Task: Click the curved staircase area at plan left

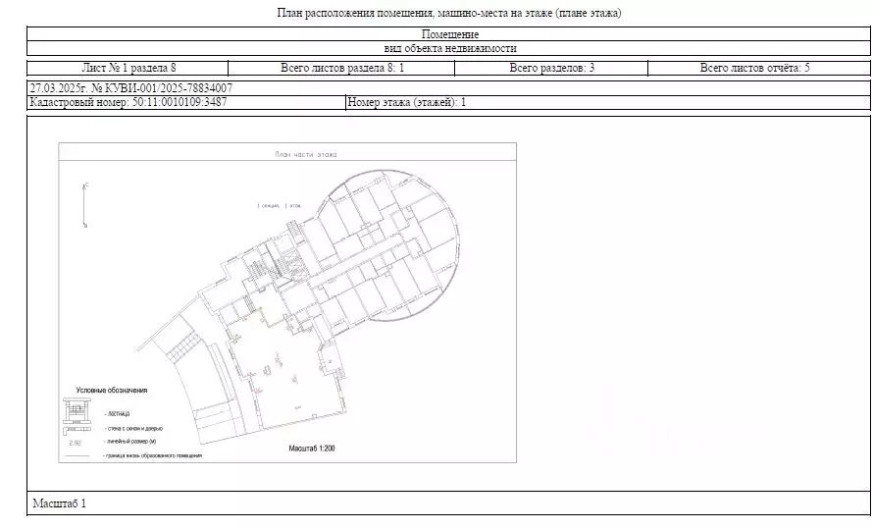Action: [183, 344]
